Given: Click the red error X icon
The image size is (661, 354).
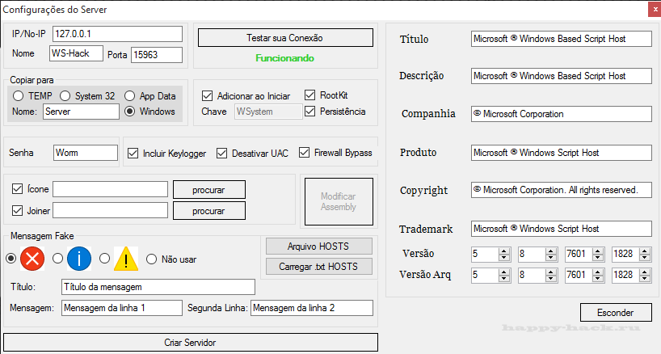Looking at the screenshot, I should pyautogui.click(x=32, y=259).
